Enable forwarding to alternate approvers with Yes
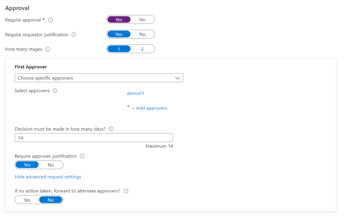Viewport: 349px width, 219px height. [x=27, y=200]
